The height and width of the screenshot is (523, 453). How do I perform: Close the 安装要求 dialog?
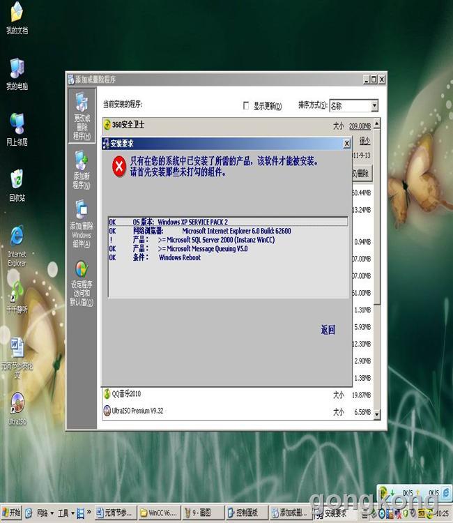[346, 144]
